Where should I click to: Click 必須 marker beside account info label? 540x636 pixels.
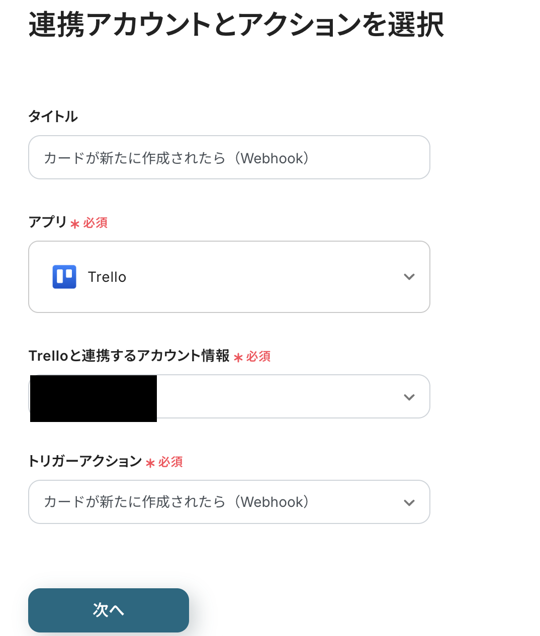(x=258, y=357)
